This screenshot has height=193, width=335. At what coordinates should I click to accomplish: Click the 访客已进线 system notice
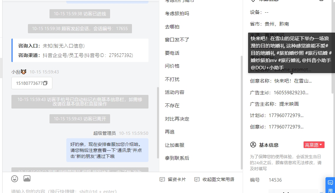click(x=80, y=14)
